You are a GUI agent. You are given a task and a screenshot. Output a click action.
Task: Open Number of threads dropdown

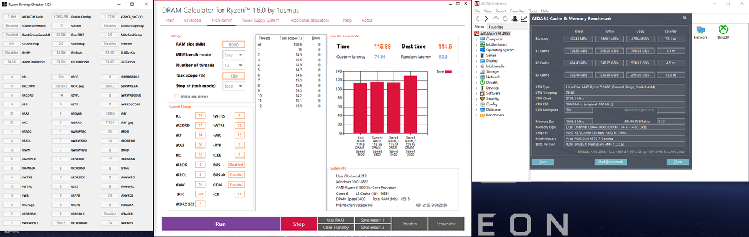(233, 65)
